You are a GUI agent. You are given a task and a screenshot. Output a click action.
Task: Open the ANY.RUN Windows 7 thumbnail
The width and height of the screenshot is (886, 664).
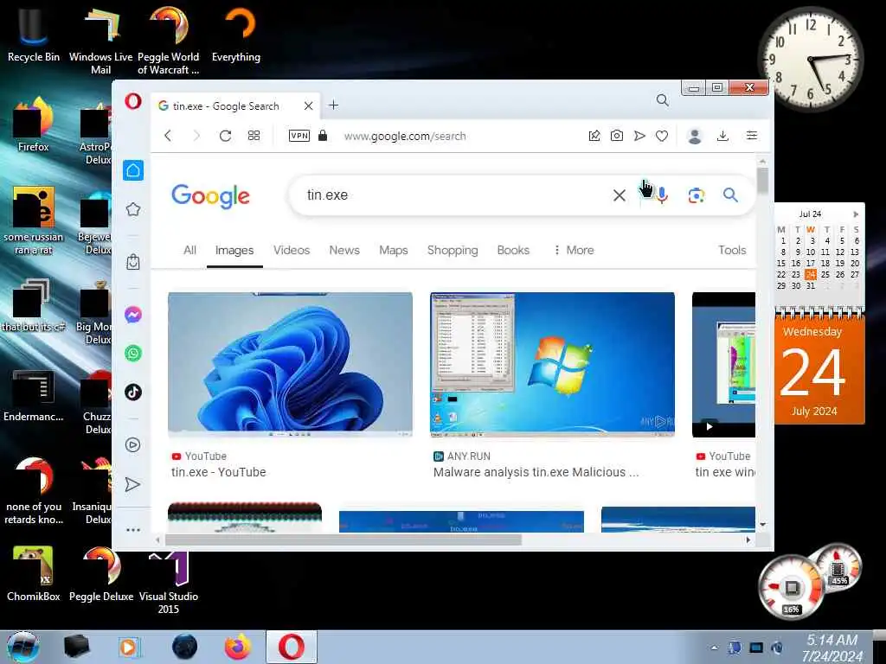(x=552, y=365)
